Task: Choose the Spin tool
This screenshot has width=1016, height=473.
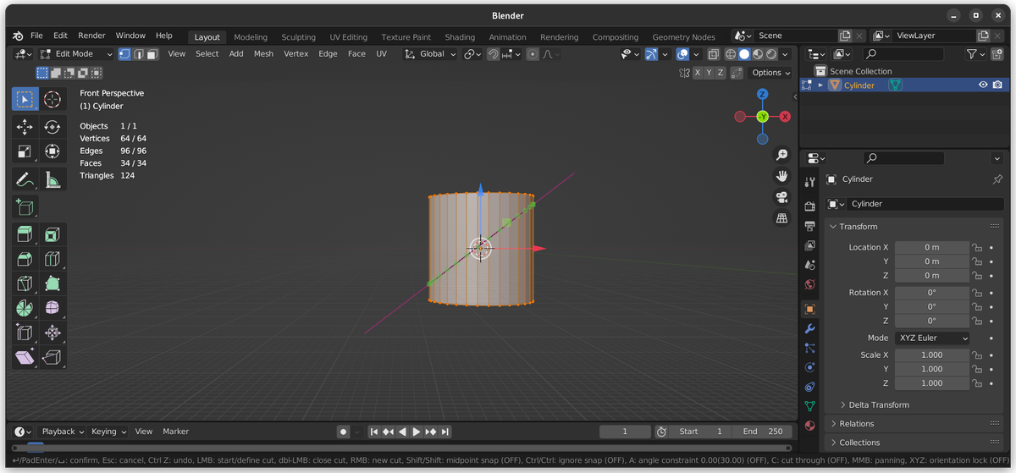Action: [x=25, y=308]
